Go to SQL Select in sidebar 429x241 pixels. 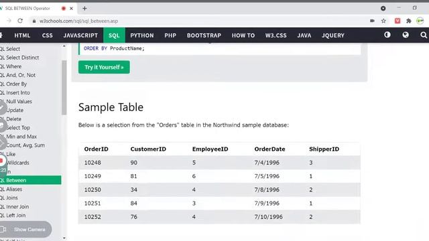(x=10, y=49)
